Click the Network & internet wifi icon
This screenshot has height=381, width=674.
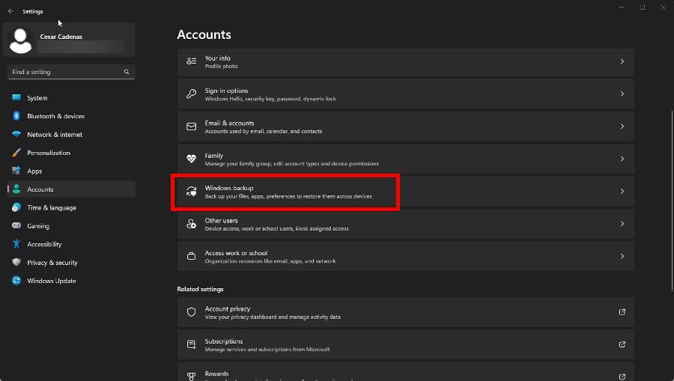point(16,135)
